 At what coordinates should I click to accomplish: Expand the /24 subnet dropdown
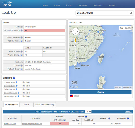click(x=88, y=112)
